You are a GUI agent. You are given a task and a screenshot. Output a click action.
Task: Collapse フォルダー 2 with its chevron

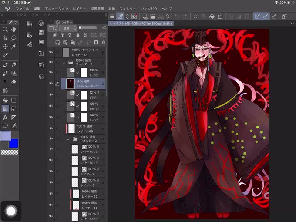pos(68,139)
